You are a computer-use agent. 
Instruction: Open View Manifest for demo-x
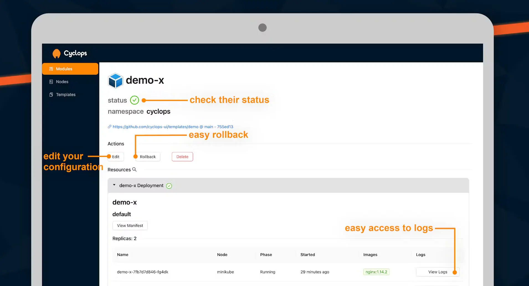click(130, 225)
